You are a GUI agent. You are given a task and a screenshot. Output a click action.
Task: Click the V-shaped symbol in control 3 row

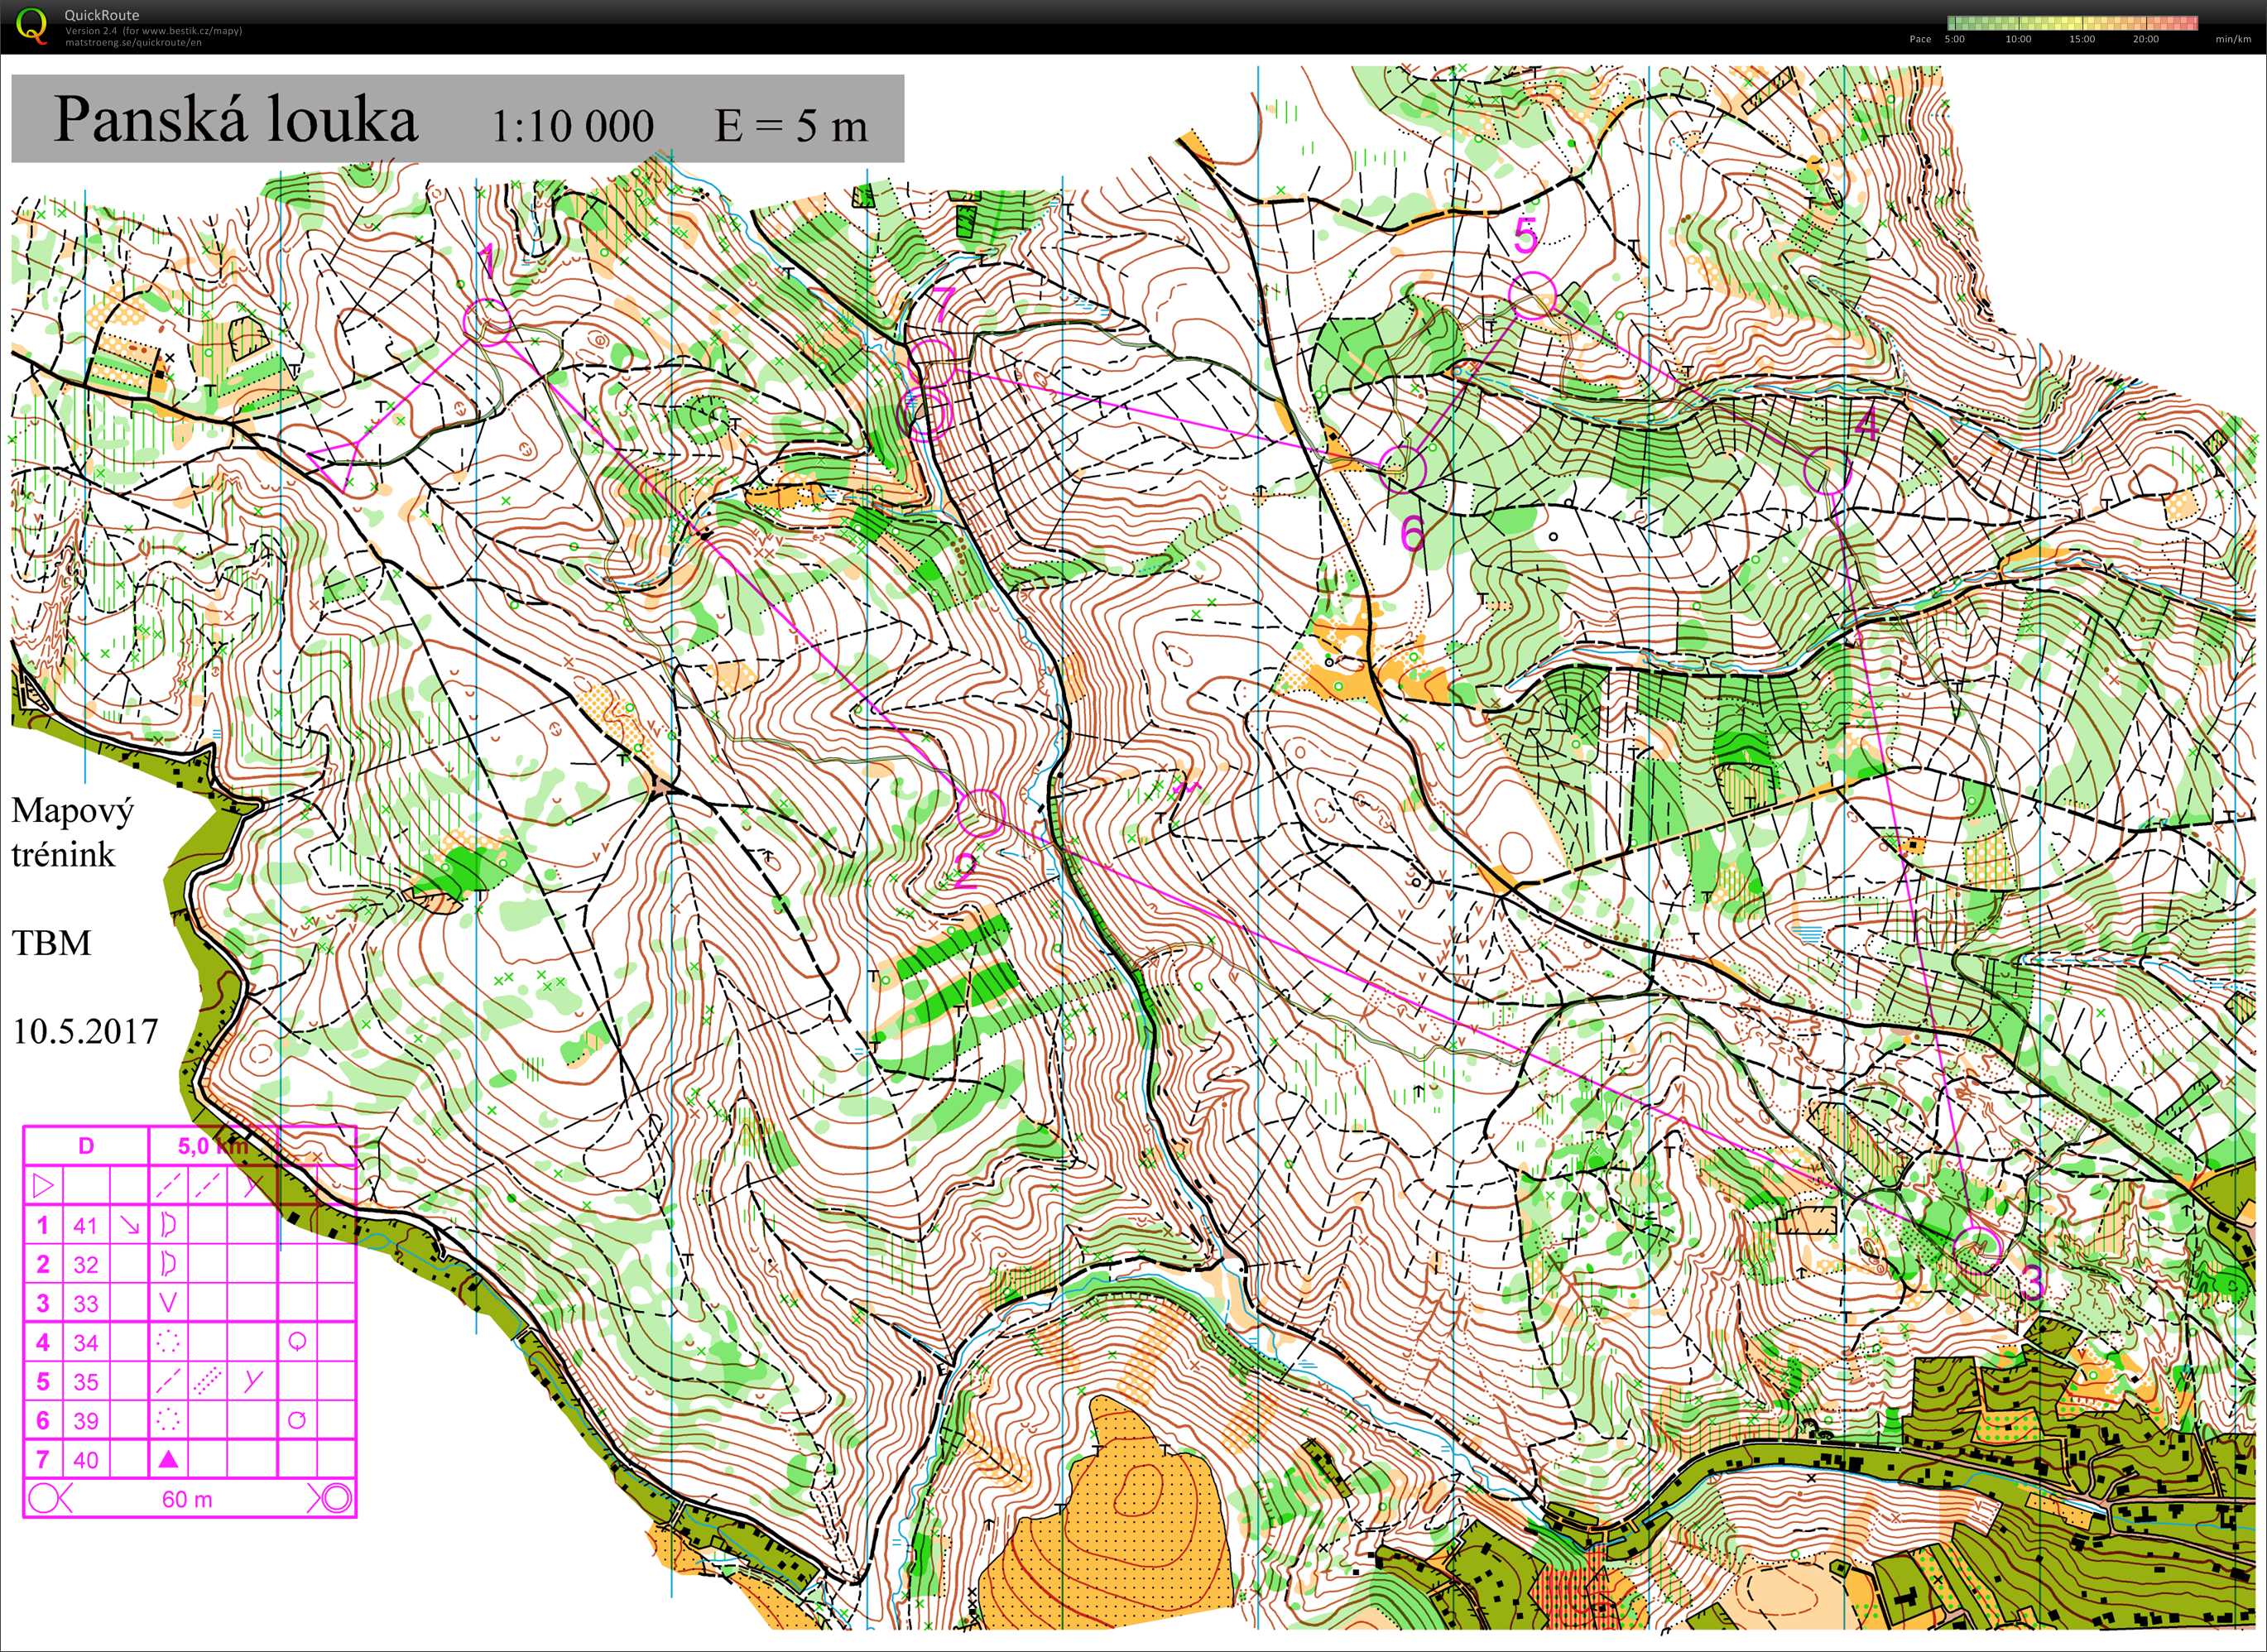click(x=168, y=1303)
